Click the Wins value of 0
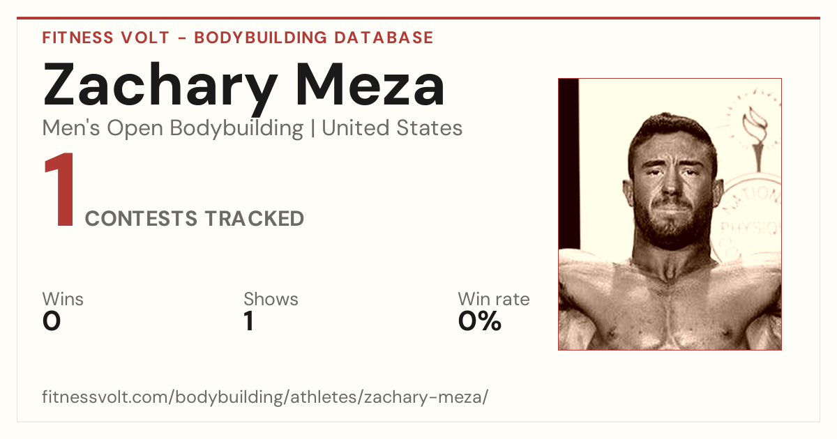The height and width of the screenshot is (439, 837). click(52, 321)
